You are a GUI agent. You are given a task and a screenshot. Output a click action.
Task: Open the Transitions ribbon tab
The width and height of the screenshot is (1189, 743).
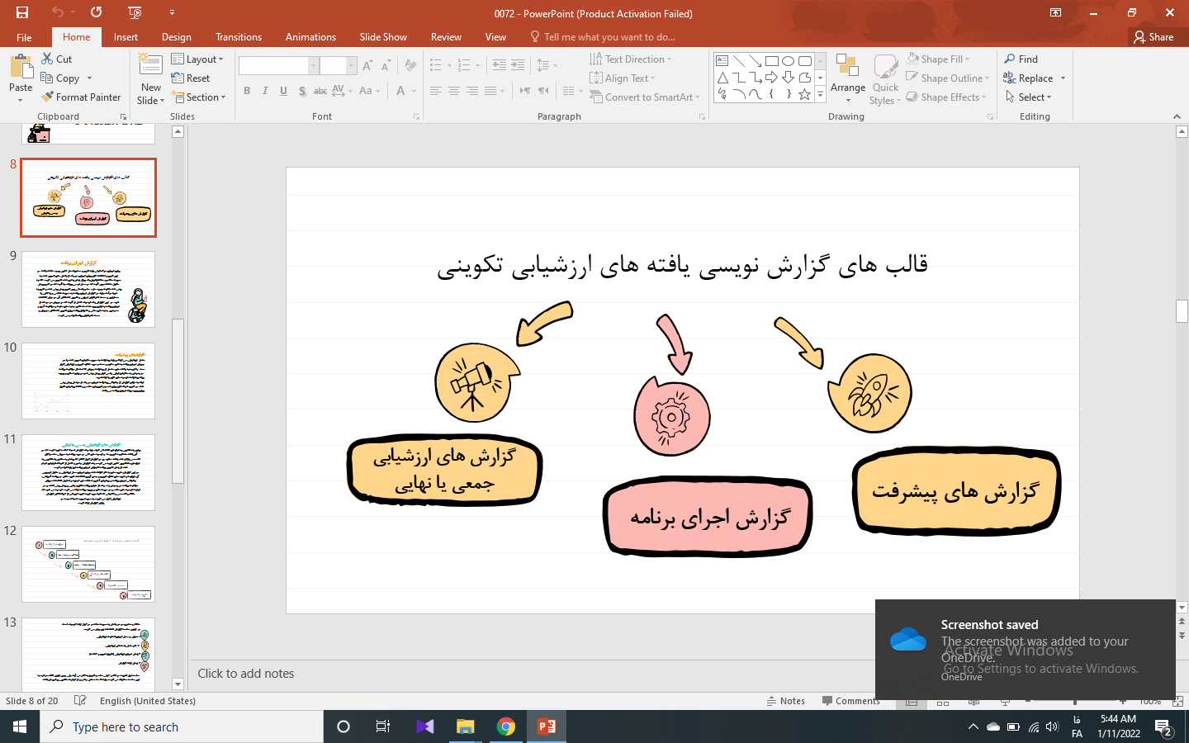coord(238,37)
